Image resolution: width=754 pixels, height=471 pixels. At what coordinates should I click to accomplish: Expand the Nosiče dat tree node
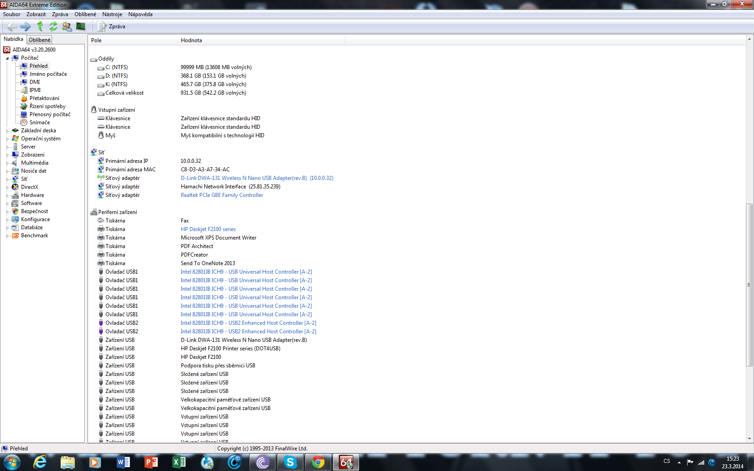pos(8,171)
